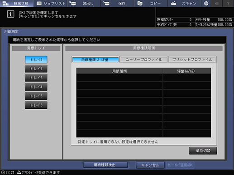Switch to スキャン scan mode
This screenshot has width=234, height=175.
pos(185,3)
